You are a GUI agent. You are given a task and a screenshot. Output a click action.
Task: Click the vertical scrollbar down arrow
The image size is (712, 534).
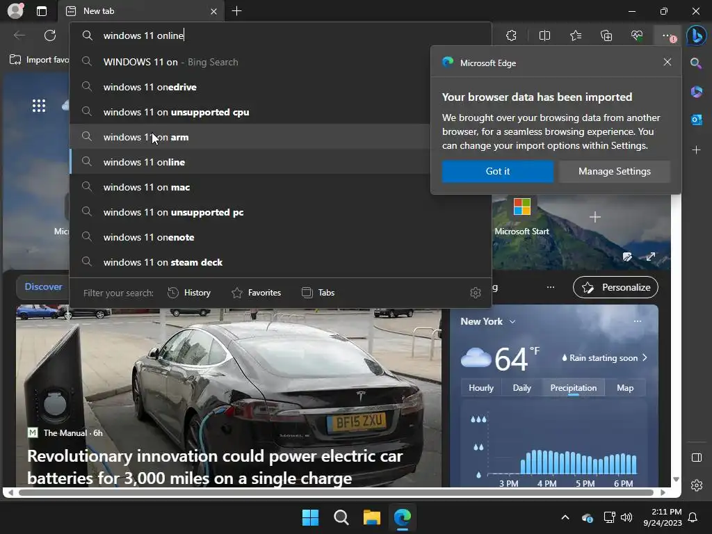676,479
